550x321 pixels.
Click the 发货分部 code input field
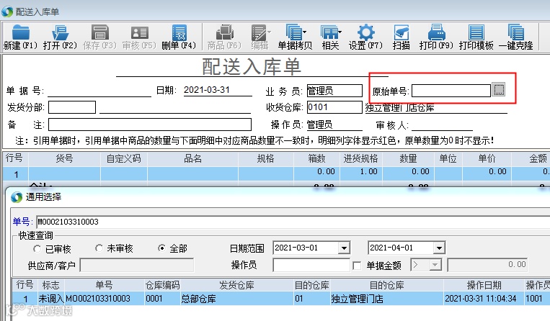(x=72, y=107)
